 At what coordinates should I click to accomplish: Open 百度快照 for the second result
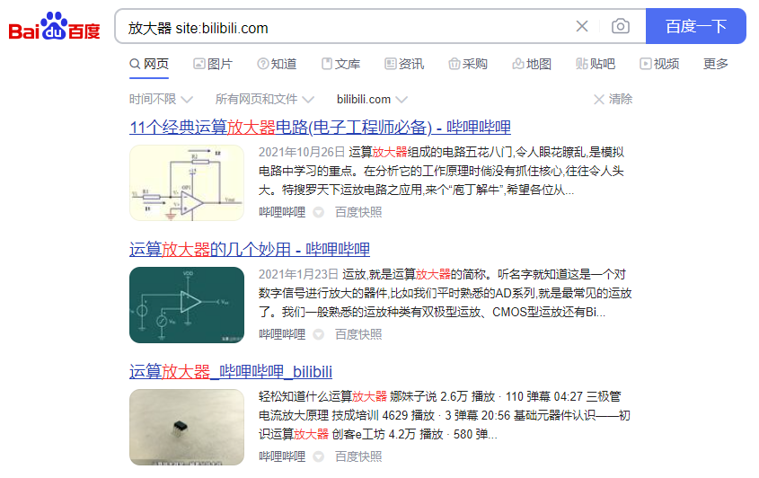click(358, 334)
